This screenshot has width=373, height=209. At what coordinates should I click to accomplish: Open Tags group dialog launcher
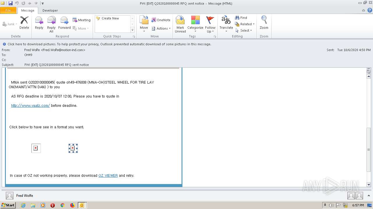click(215, 37)
